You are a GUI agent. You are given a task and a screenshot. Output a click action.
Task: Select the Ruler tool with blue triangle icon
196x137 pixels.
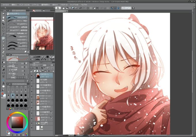pyautogui.click(x=3, y=80)
